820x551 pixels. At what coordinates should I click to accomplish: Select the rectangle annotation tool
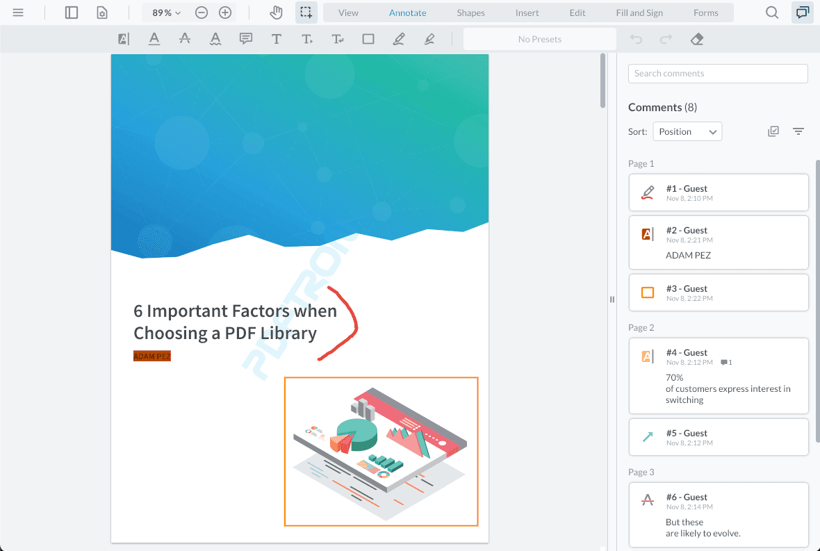coord(368,39)
